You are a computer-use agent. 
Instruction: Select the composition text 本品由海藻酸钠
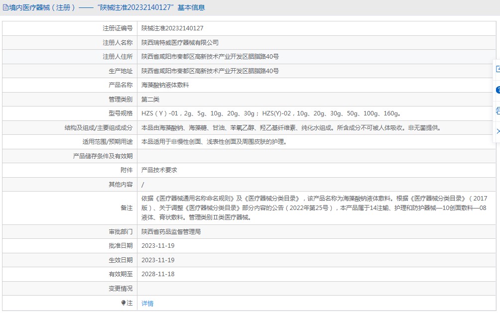coord(291,128)
